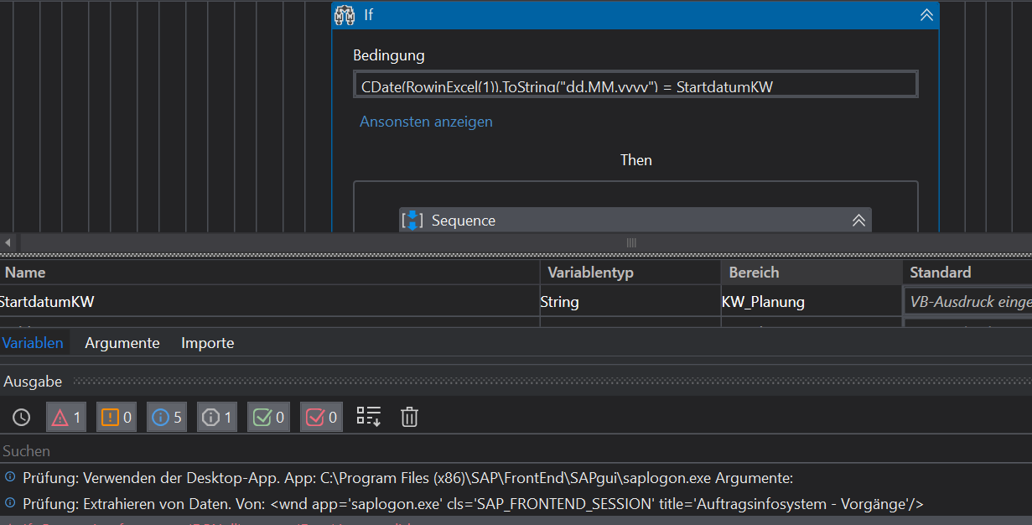Open Variablentyp dropdown for StartdatumKW
Screen dimensions: 1032x525
click(x=630, y=302)
